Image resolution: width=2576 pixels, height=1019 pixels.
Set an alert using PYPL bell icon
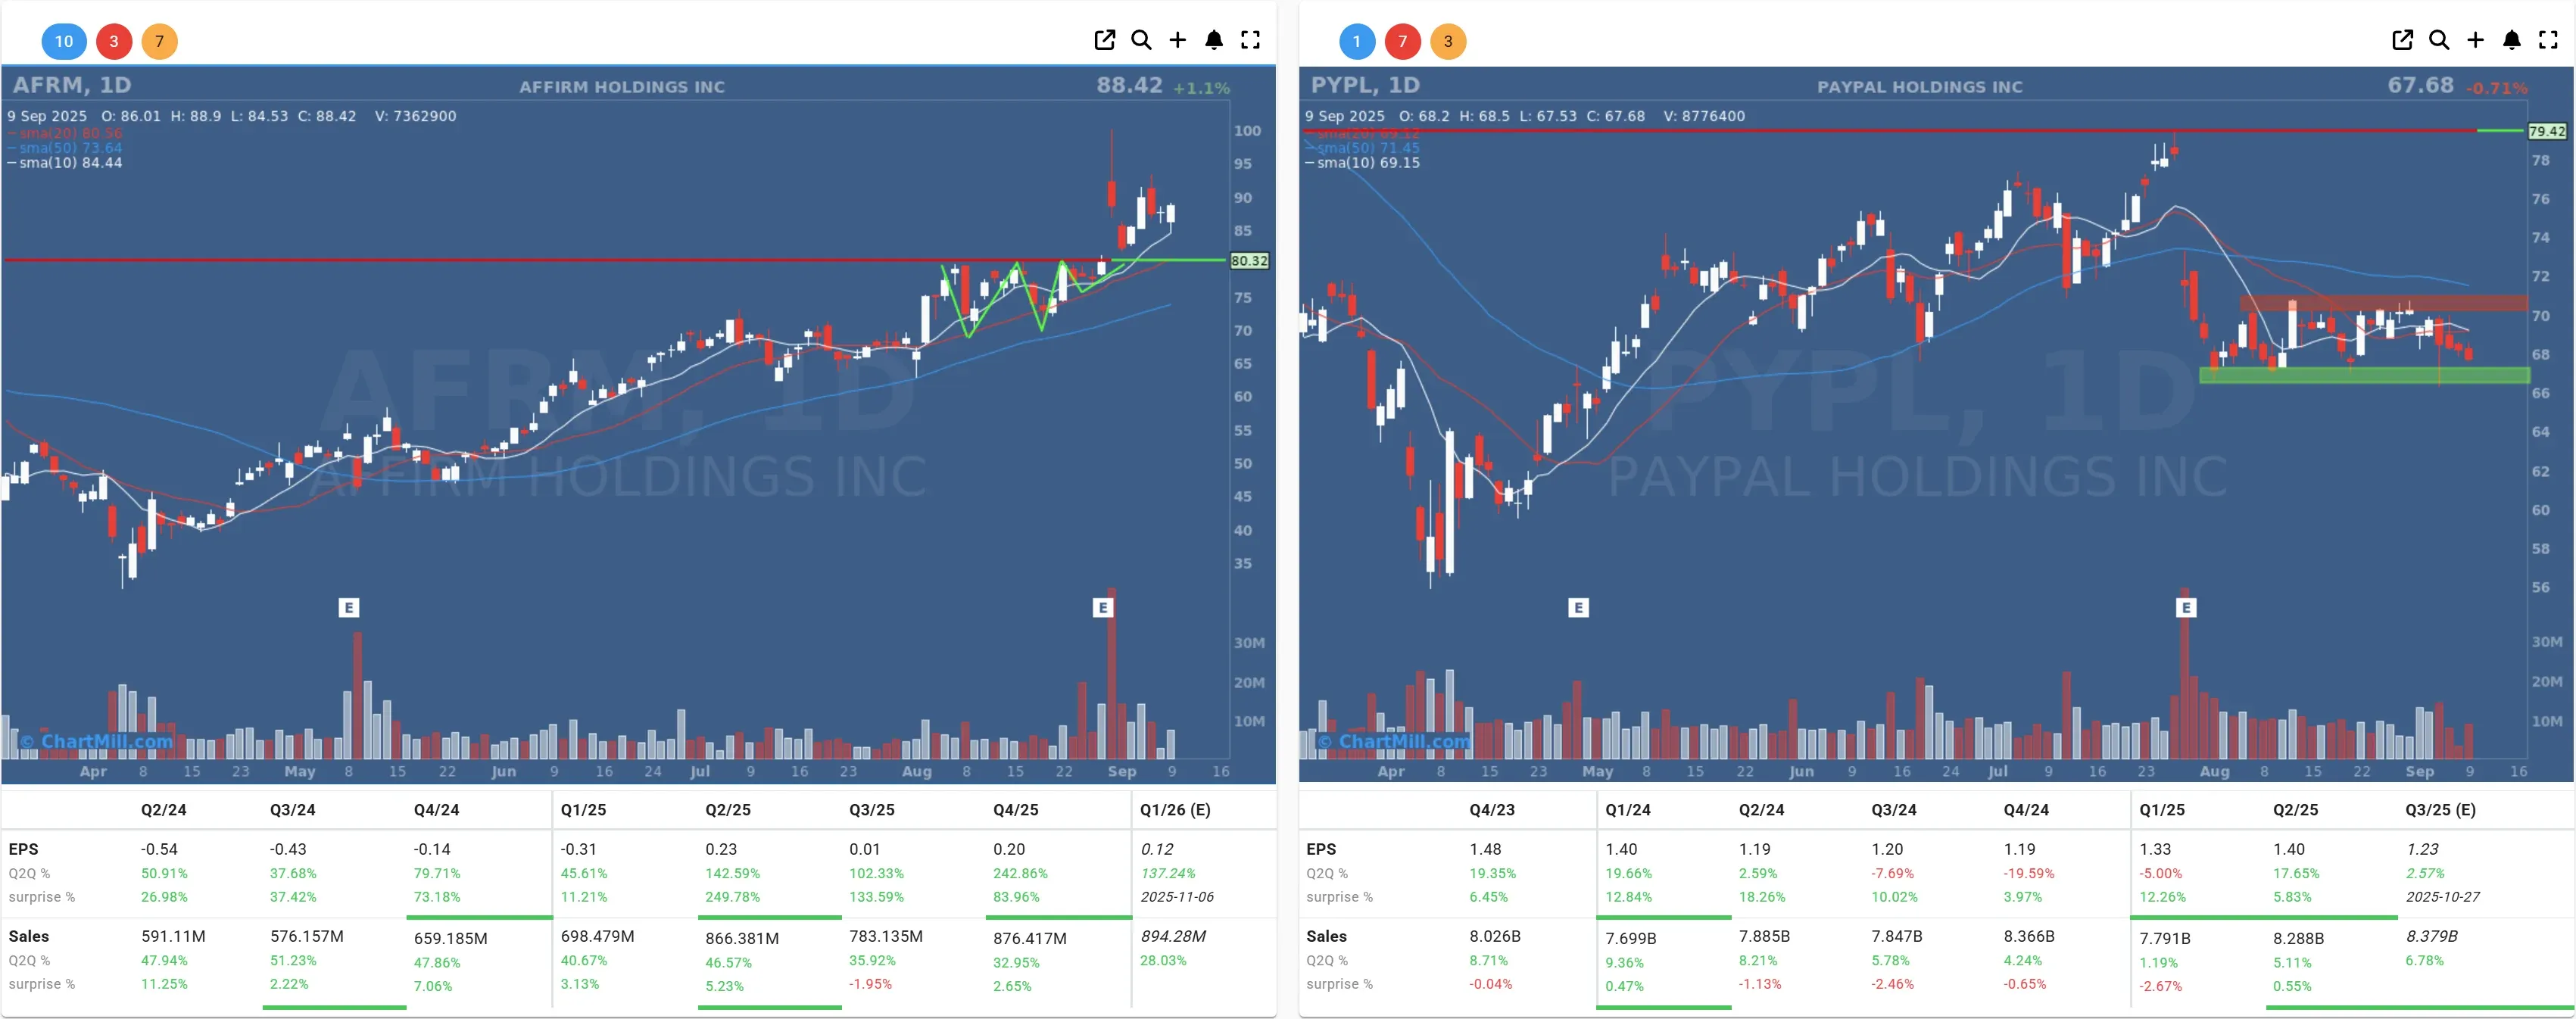click(2512, 40)
